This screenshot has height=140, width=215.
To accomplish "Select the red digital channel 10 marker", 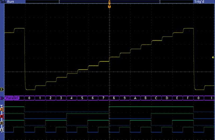I will click(x=2, y=116).
